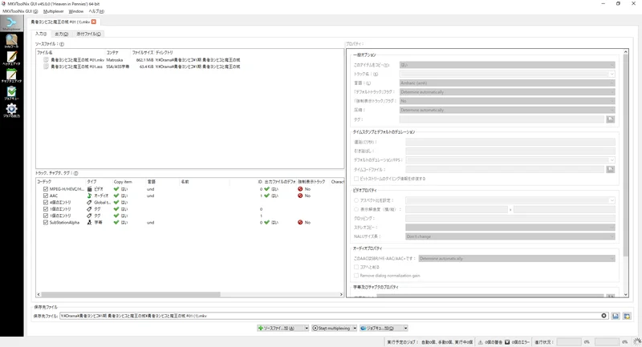
Task: Open the add to job queue dropdown arrow
Action: click(405, 328)
